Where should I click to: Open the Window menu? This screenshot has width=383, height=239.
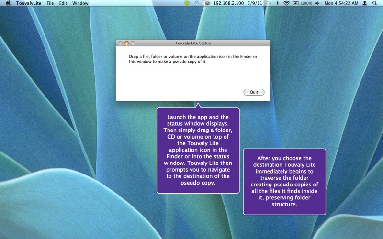click(x=80, y=3)
